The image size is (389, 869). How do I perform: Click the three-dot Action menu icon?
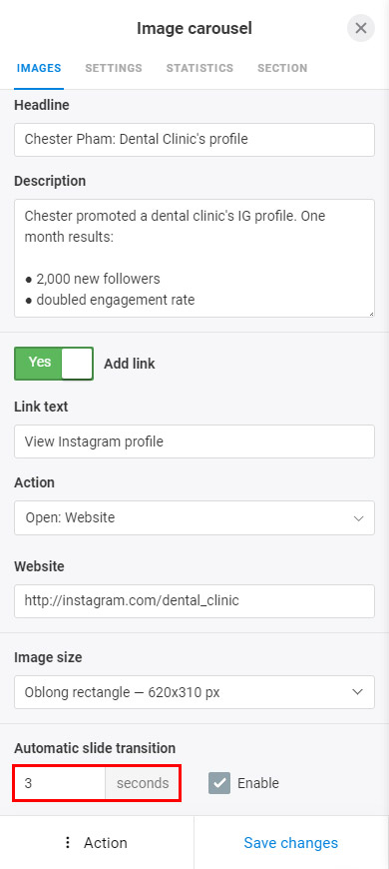[68, 842]
